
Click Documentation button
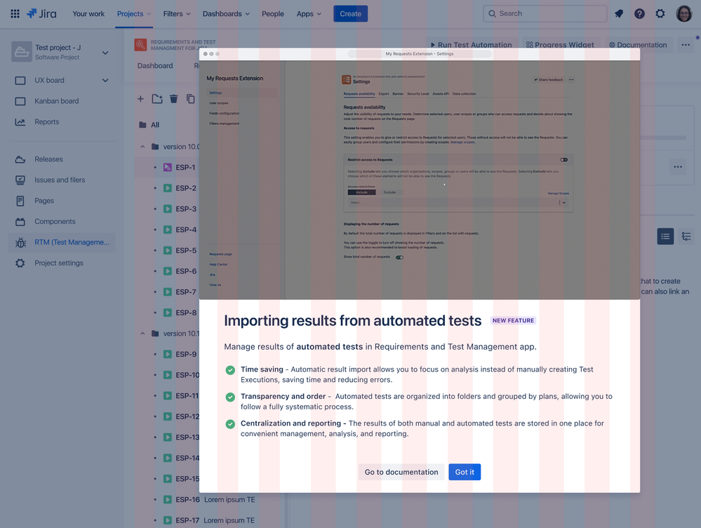[638, 45]
